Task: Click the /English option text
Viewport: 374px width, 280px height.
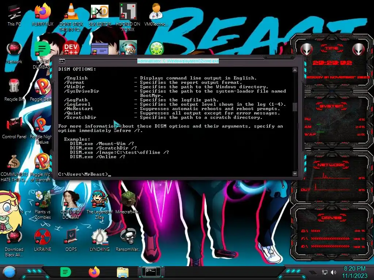Action: coord(76,78)
